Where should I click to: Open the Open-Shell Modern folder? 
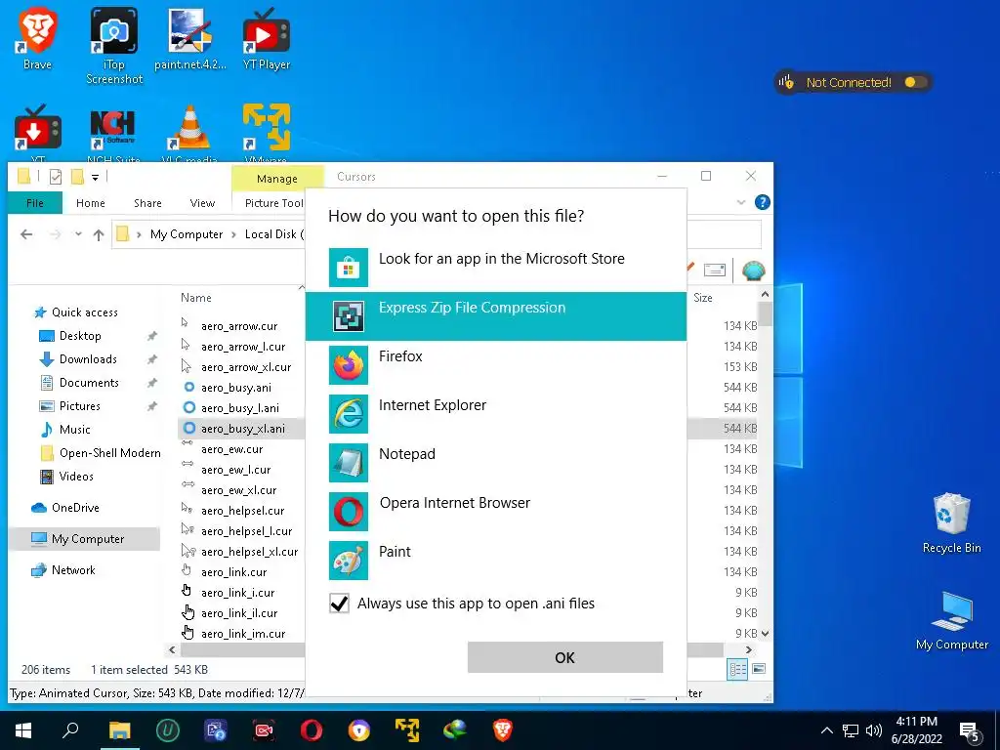point(109,453)
